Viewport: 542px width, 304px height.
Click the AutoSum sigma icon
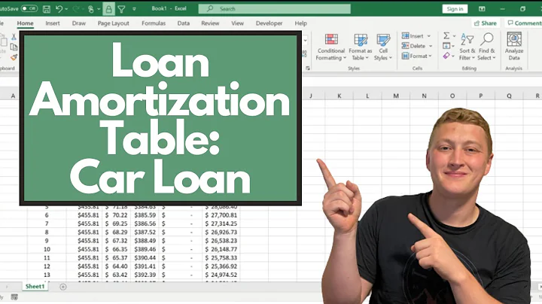[x=446, y=35]
